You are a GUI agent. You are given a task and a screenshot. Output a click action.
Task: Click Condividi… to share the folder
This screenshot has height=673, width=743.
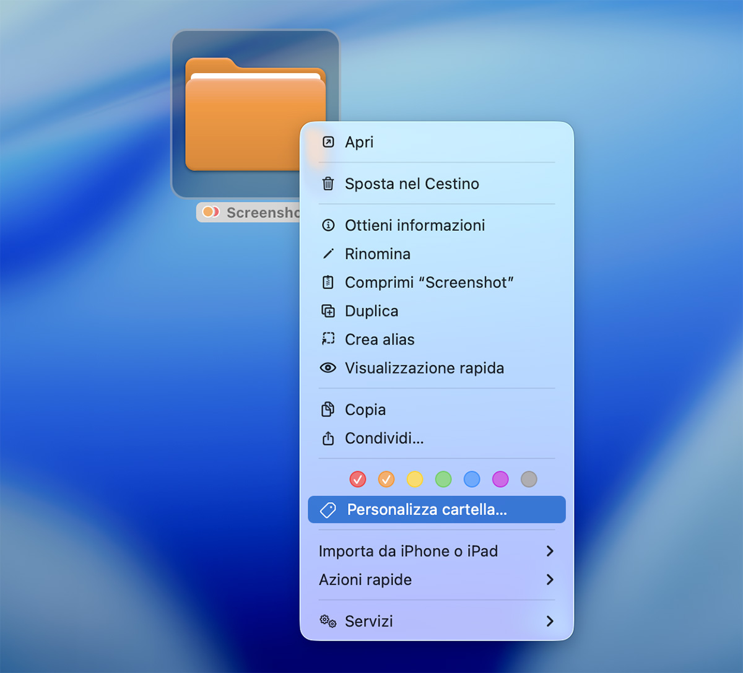tap(384, 438)
